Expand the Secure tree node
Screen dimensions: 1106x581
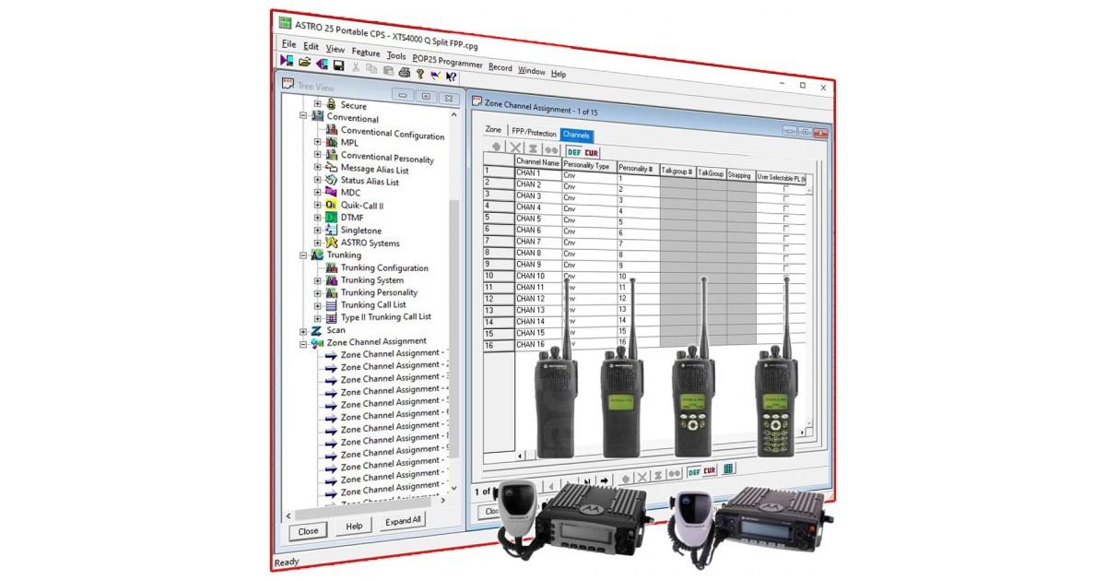(x=318, y=104)
